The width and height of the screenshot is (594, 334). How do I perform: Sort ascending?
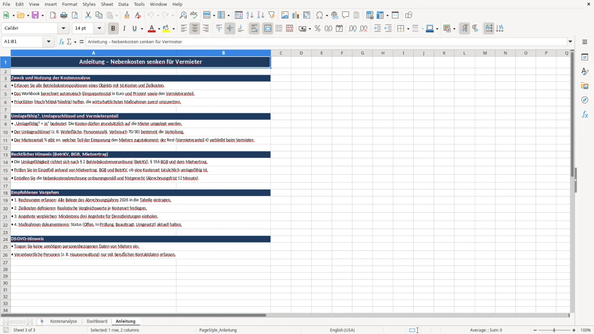click(250, 15)
